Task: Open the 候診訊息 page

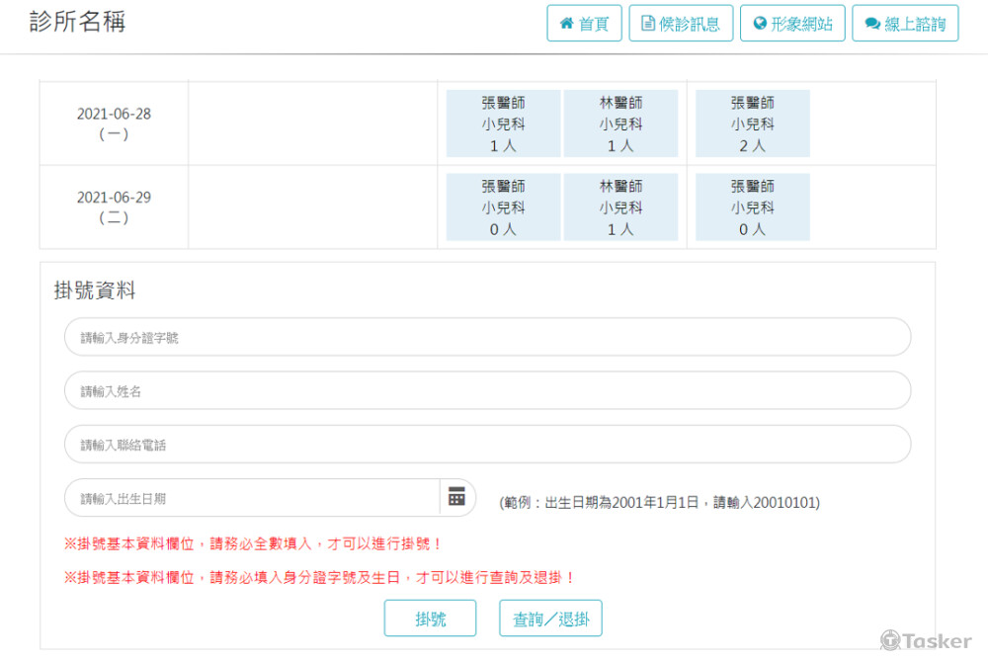Action: 681,24
